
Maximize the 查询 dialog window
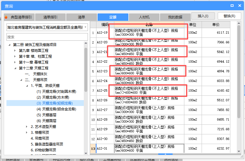232,6
